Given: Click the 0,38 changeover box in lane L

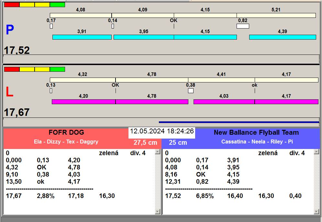Looking at the screenshot, I should pos(191,91).
